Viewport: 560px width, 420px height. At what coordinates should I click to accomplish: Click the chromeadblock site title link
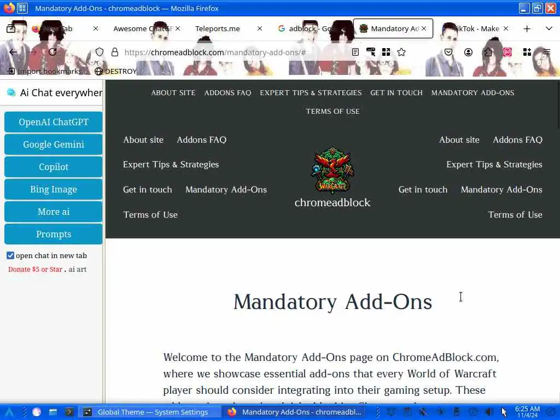[x=332, y=202]
